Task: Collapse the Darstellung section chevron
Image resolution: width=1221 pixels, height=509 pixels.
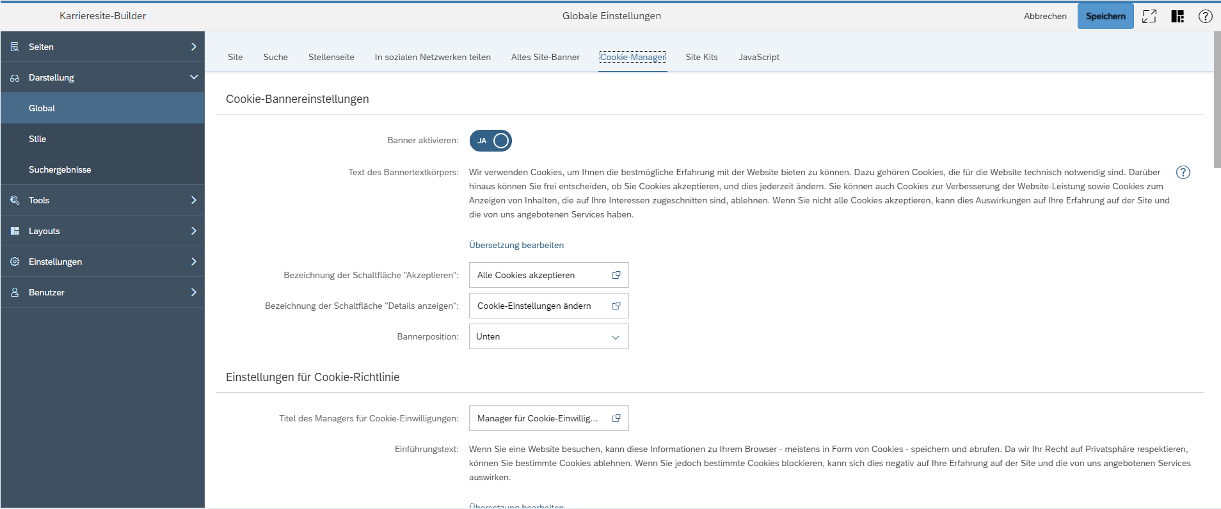Action: click(x=193, y=77)
